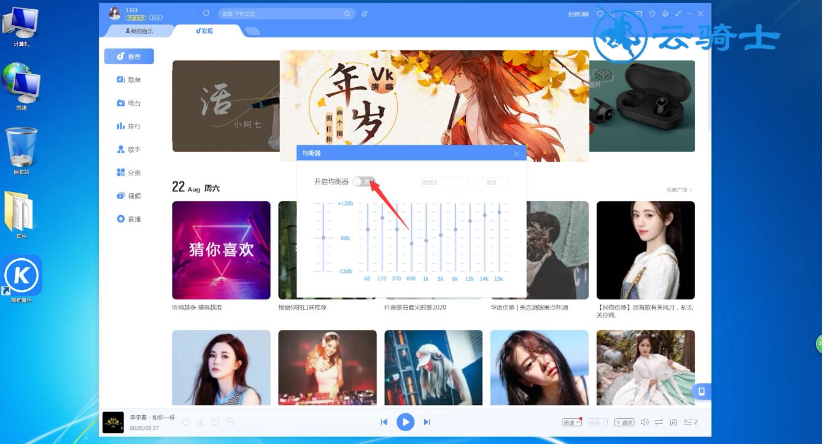Open the 歌单广场 link
Viewport: 822px width, 444px height.
680,189
